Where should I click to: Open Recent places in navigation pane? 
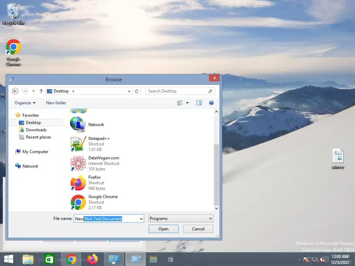35,137
